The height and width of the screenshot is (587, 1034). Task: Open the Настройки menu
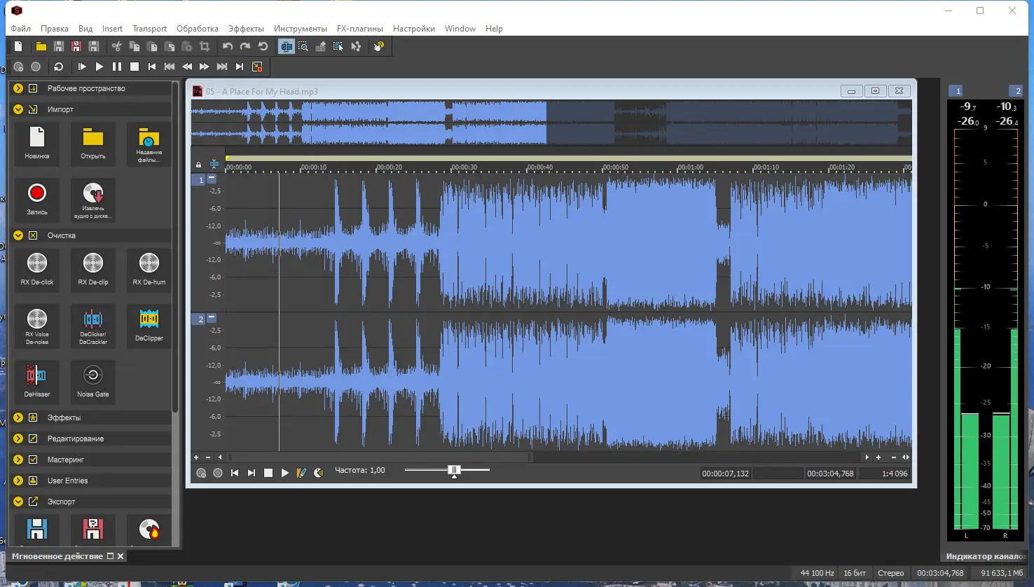(414, 29)
